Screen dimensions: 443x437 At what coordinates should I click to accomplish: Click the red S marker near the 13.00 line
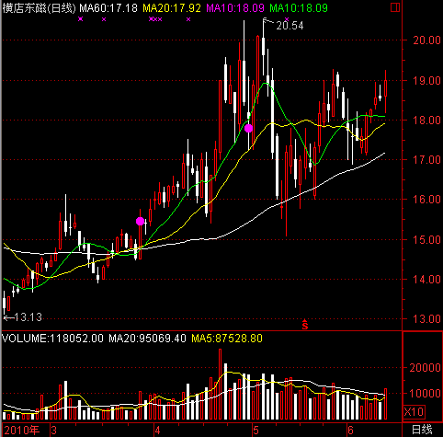304,325
